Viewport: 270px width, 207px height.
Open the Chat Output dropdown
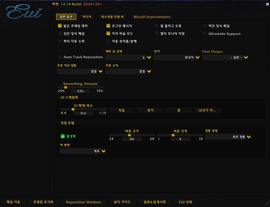pos(246,57)
